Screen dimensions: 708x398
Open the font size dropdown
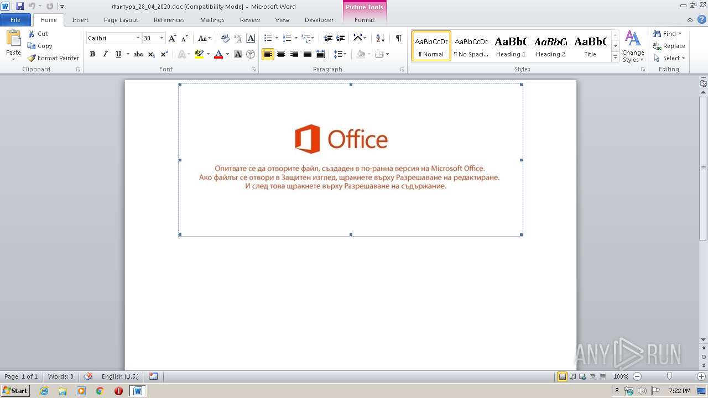(162, 38)
